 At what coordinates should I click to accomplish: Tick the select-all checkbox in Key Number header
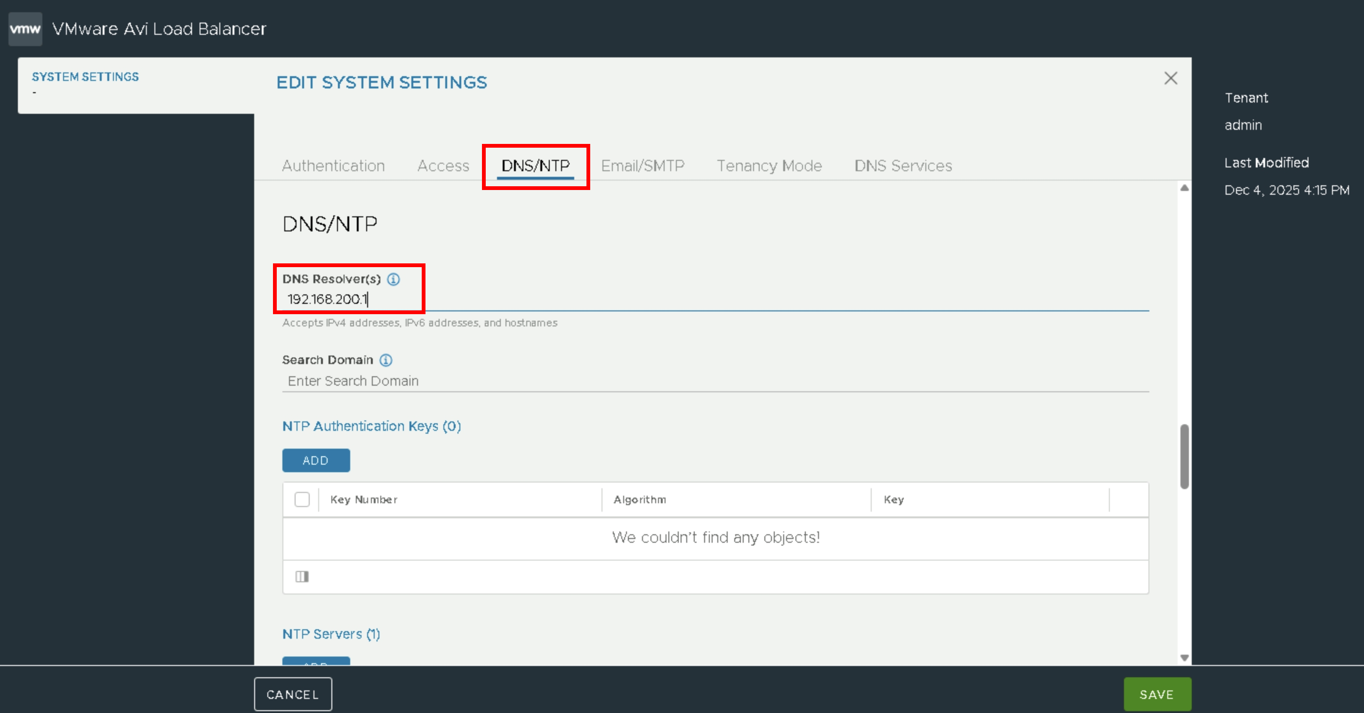pyautogui.click(x=302, y=499)
